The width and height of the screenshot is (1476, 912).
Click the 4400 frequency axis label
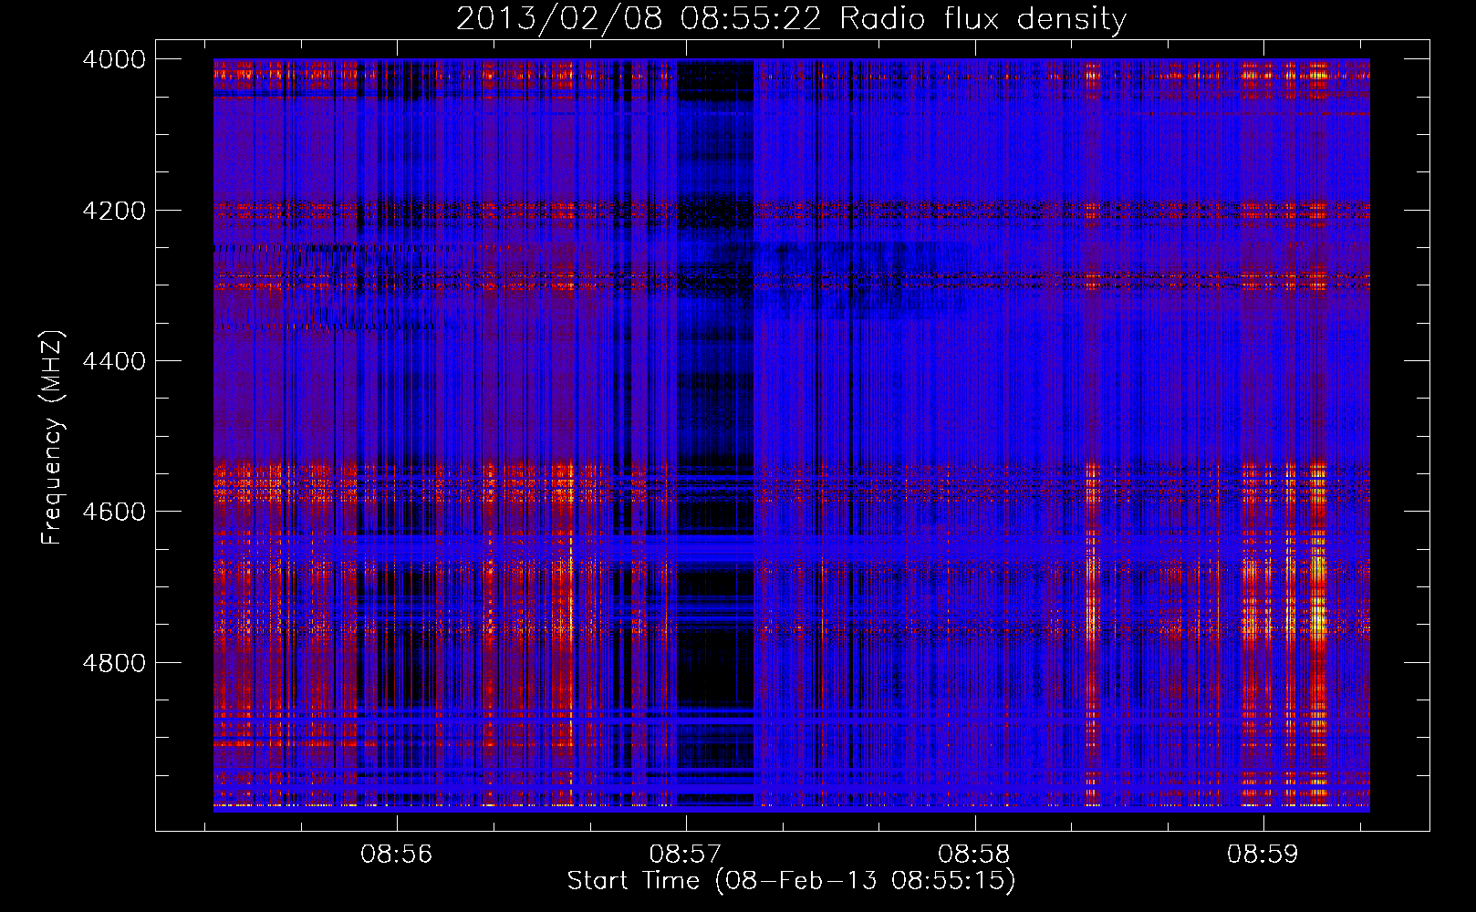tap(113, 361)
